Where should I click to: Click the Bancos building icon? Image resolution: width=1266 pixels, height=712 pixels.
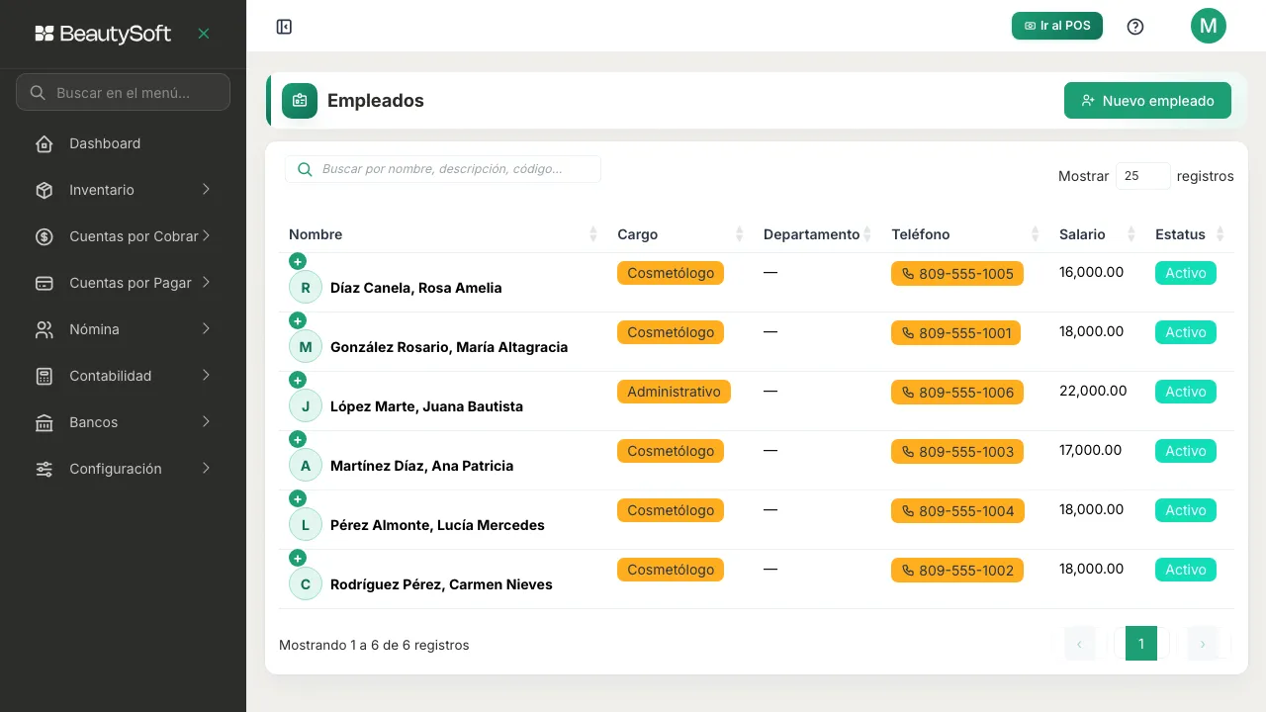point(45,422)
